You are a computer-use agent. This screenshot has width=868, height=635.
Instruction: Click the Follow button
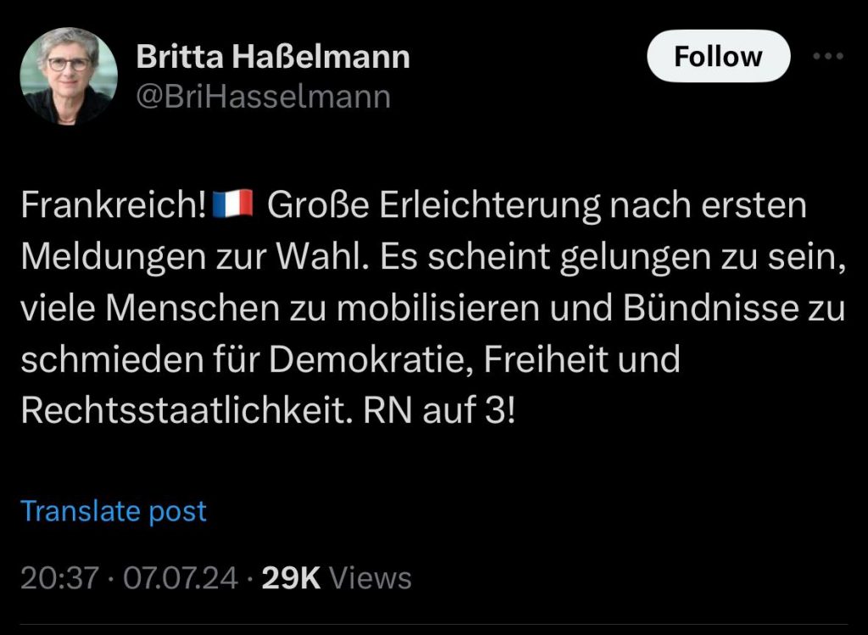coord(718,57)
